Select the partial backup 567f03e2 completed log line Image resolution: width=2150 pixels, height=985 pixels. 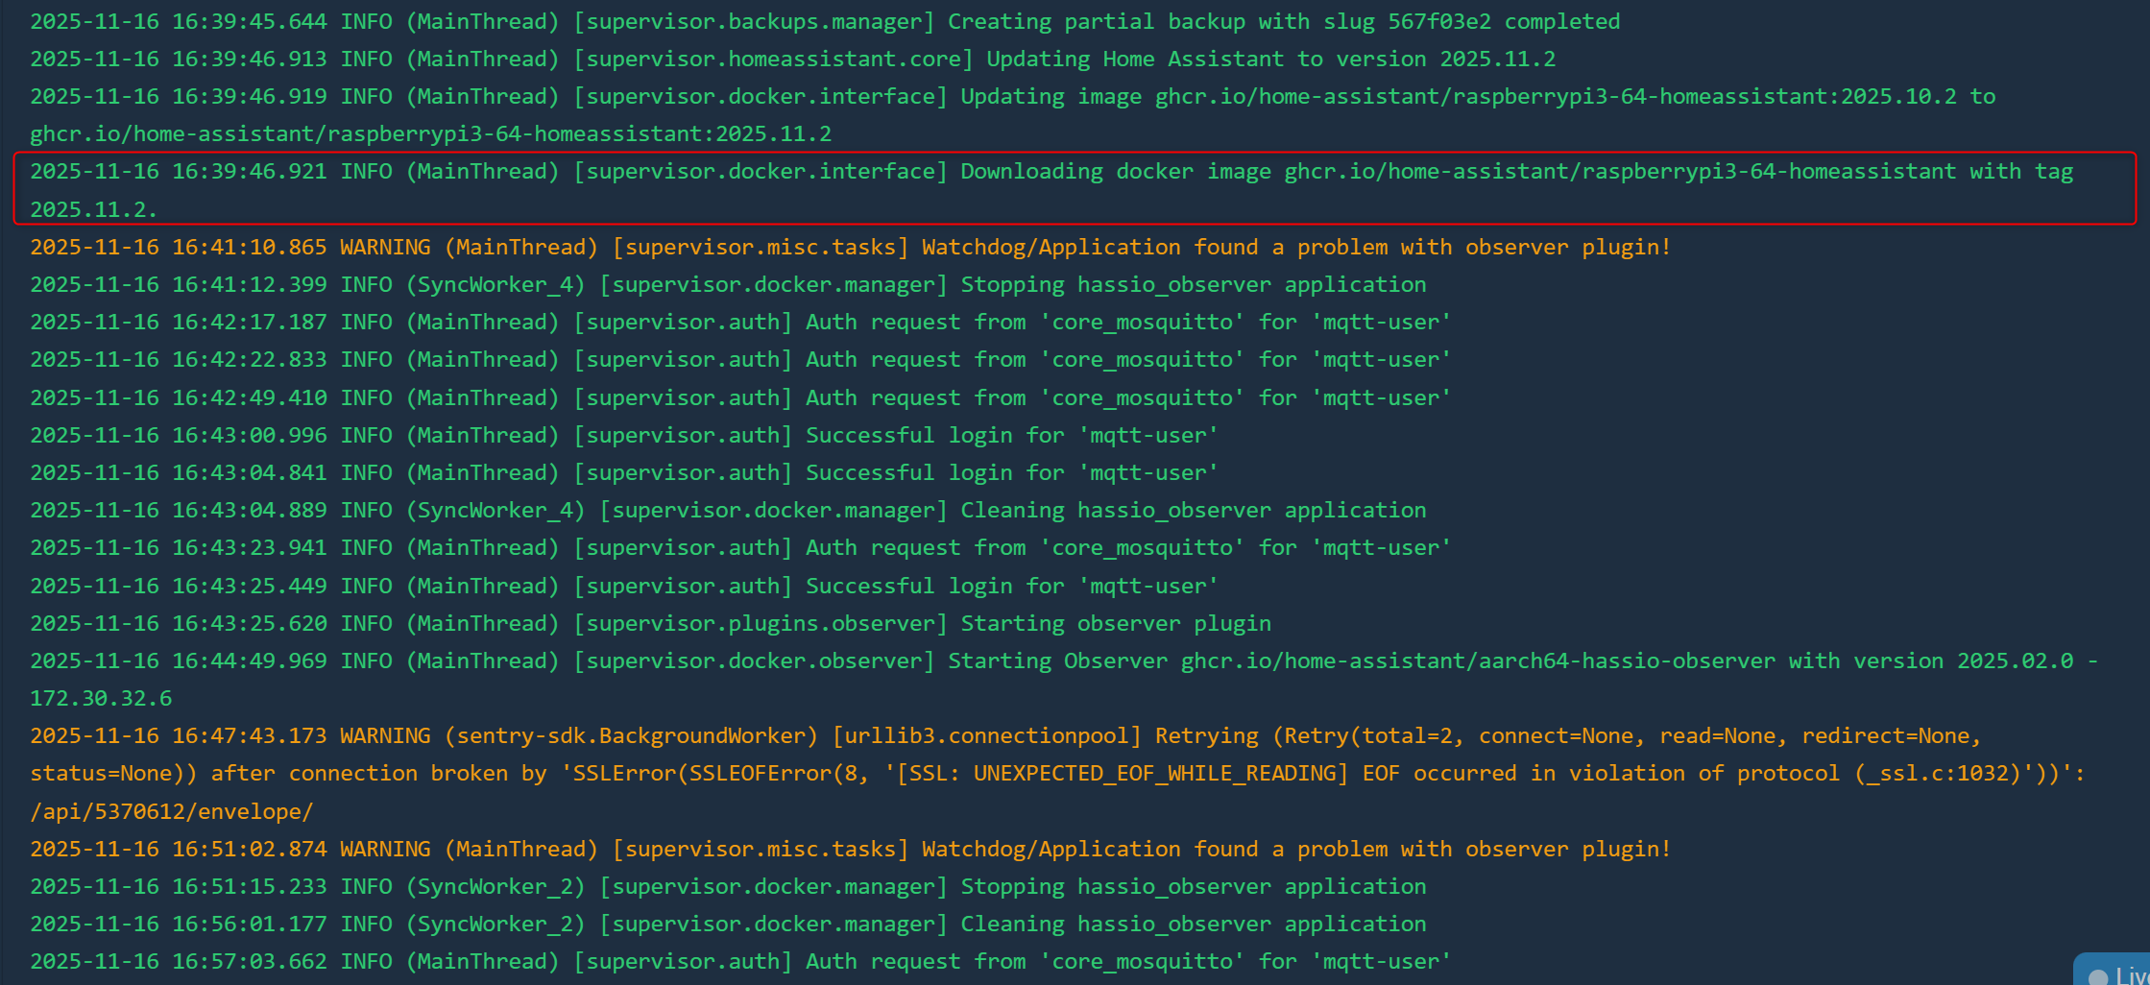[824, 21]
